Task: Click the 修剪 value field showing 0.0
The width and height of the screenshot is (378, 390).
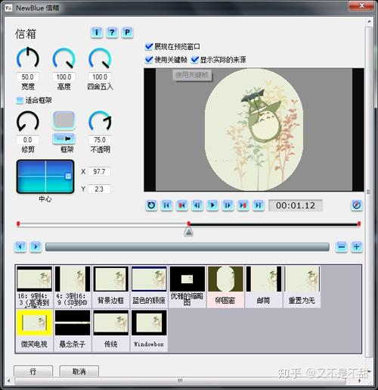Action: click(x=28, y=139)
